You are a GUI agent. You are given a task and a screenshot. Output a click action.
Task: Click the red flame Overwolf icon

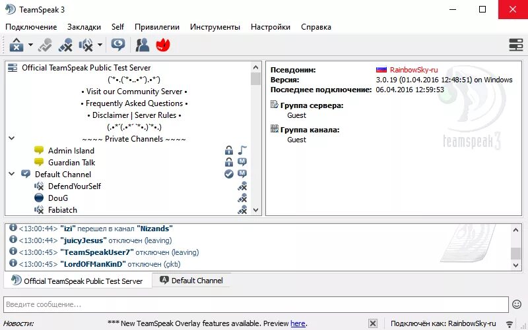tap(163, 45)
